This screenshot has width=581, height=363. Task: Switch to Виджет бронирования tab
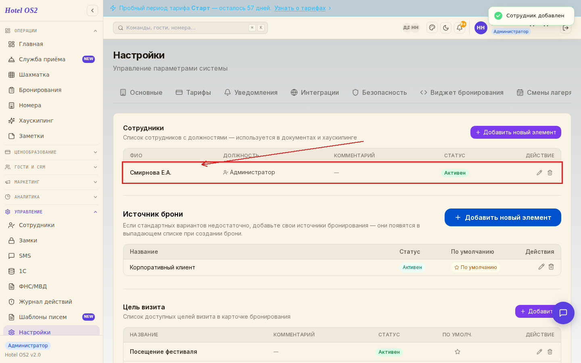pyautogui.click(x=462, y=92)
